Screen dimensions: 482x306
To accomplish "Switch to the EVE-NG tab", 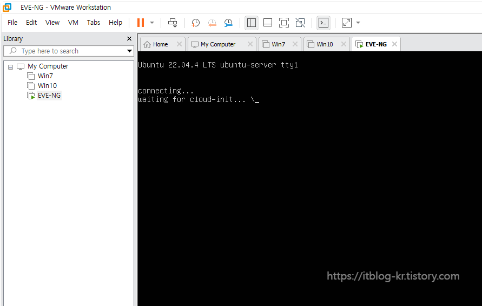I will [375, 44].
